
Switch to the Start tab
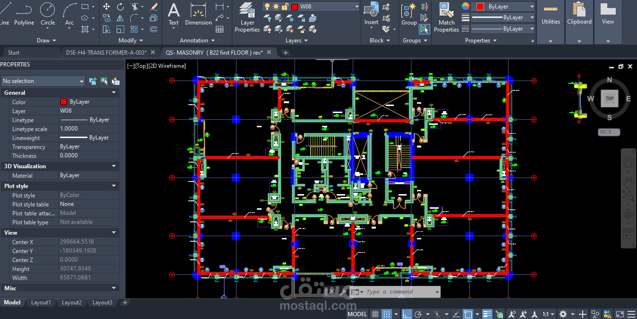[x=14, y=53]
